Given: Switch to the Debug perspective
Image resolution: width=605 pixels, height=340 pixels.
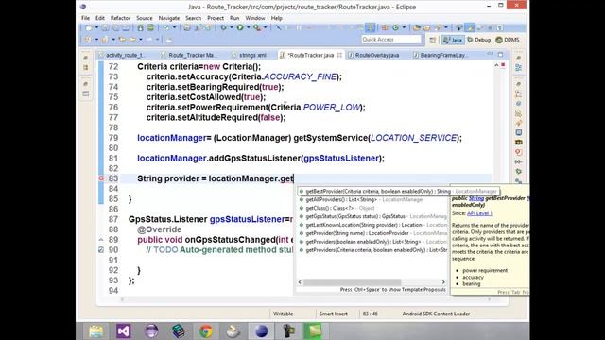Looking at the screenshot, I should 478,40.
